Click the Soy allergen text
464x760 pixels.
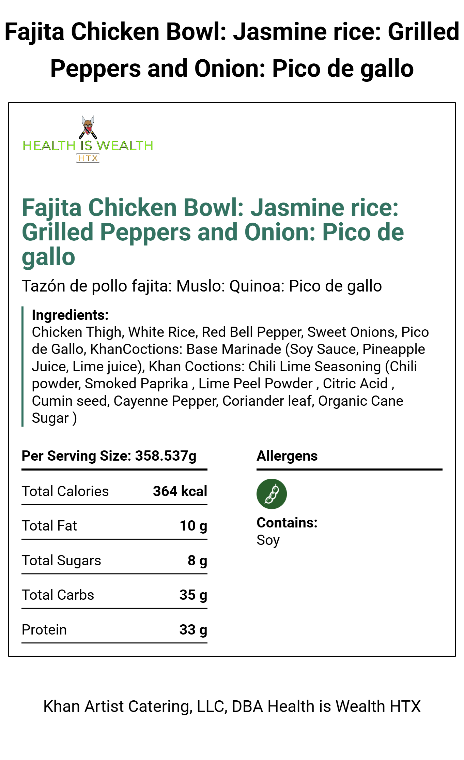tap(268, 540)
